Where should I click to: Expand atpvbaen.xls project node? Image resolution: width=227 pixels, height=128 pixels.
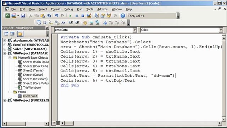pos(5,41)
